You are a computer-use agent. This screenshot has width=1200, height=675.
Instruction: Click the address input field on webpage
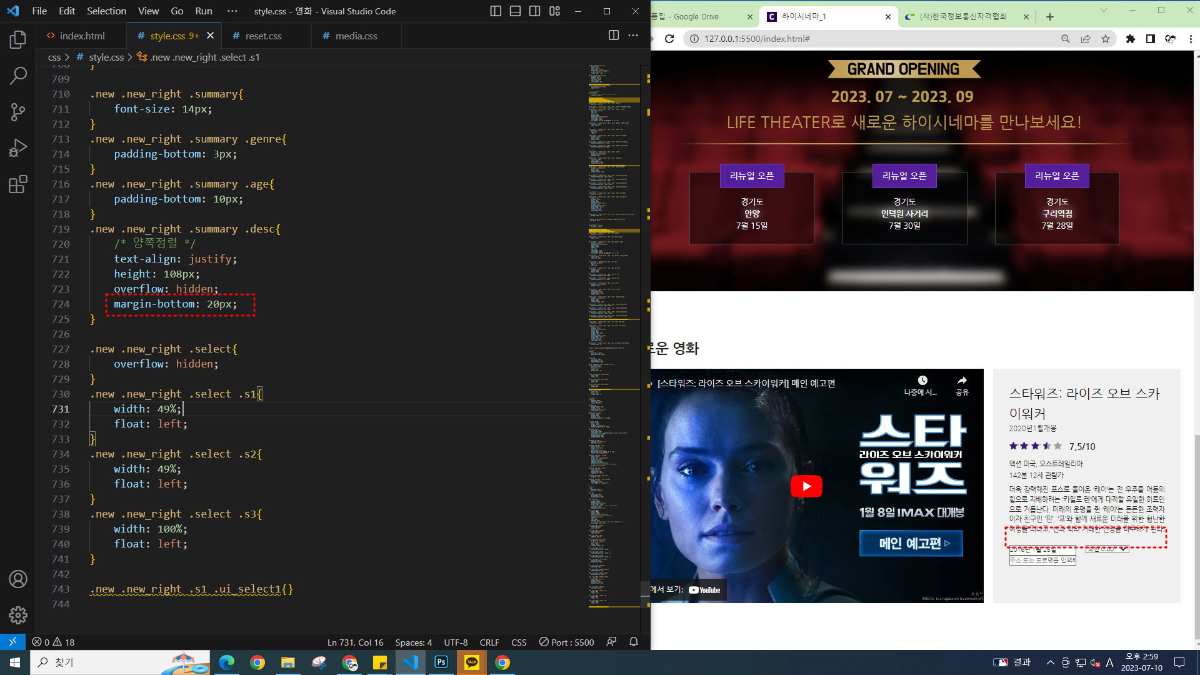pyautogui.click(x=1042, y=560)
